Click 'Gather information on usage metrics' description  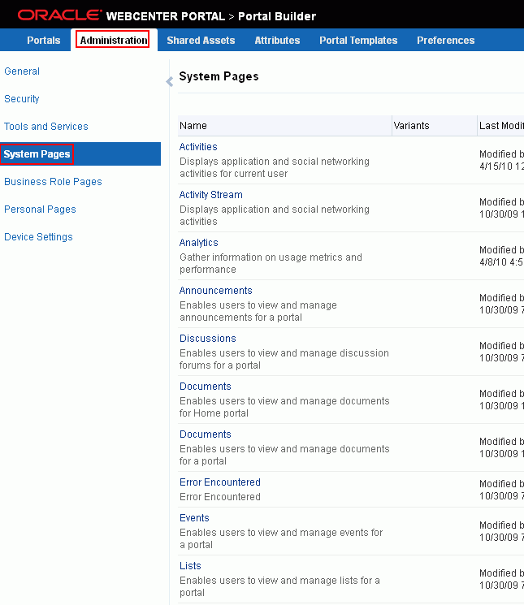click(271, 263)
